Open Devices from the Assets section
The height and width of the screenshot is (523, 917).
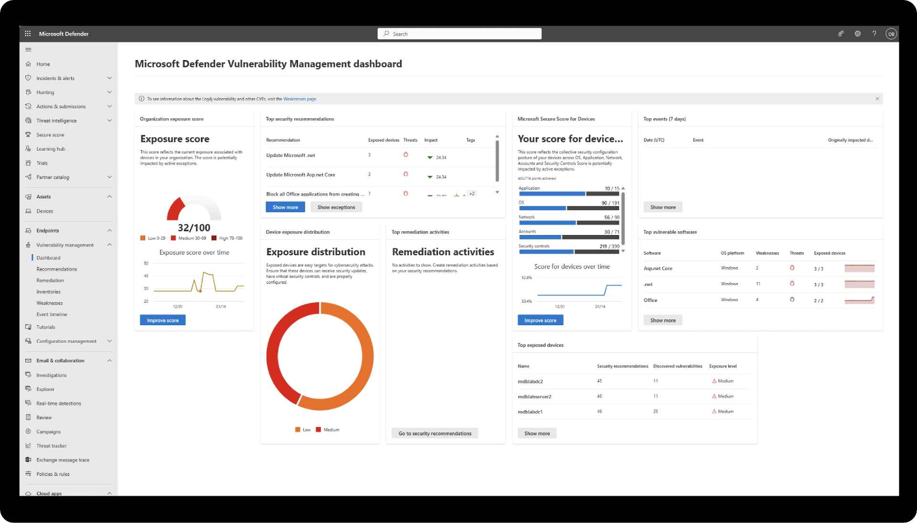(x=46, y=211)
